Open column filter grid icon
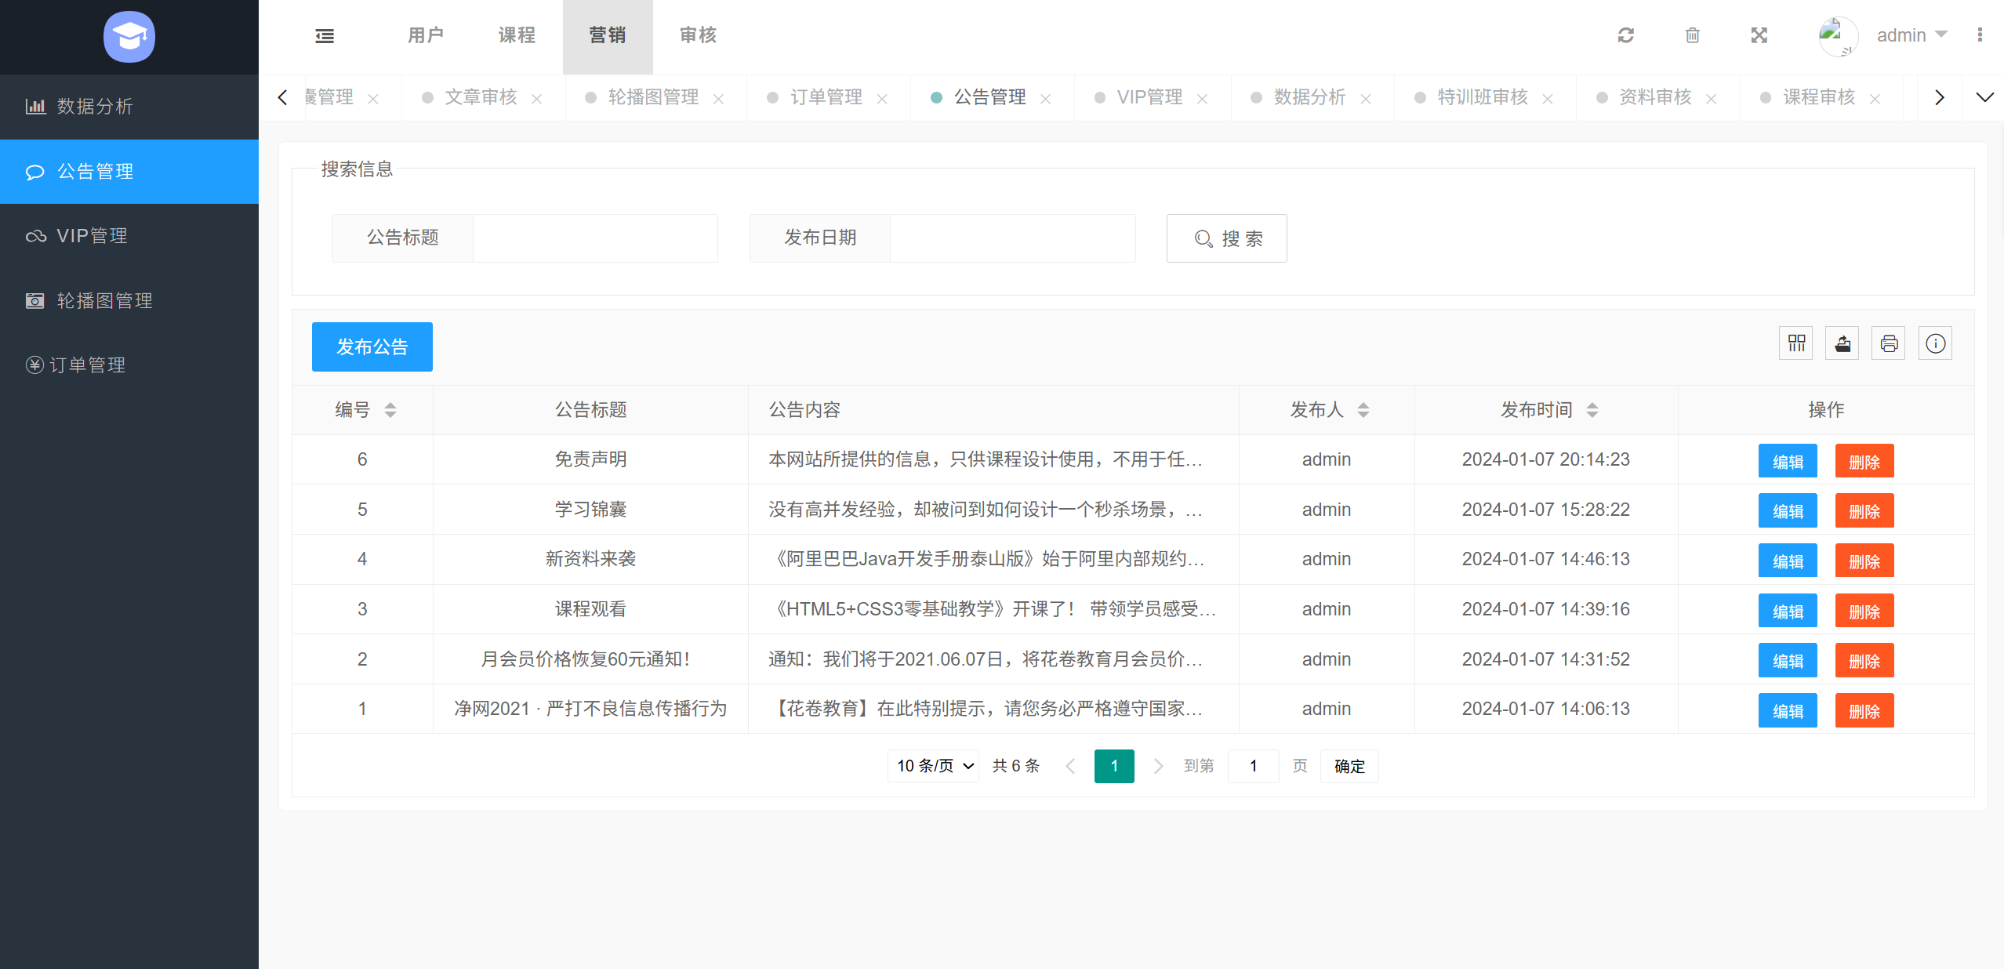 point(1795,343)
